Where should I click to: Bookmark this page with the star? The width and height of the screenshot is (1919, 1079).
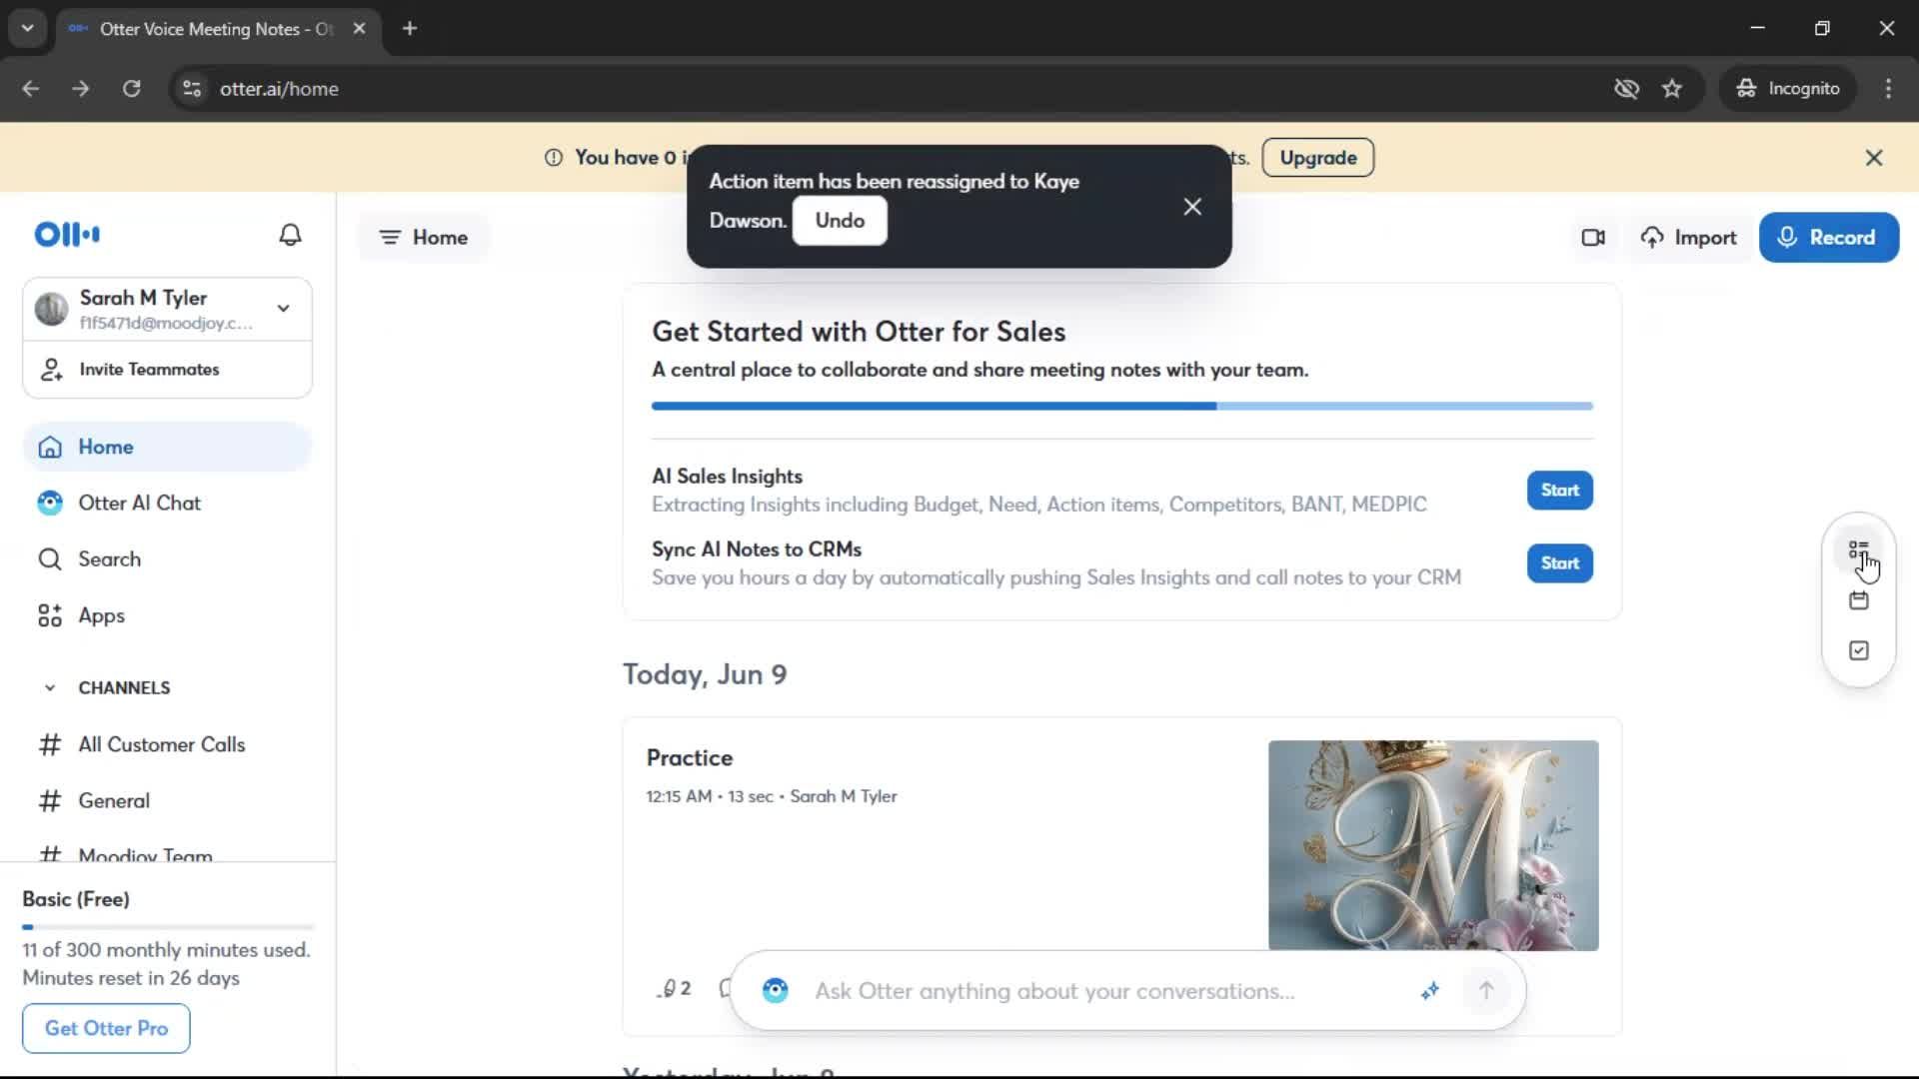pyautogui.click(x=1672, y=89)
